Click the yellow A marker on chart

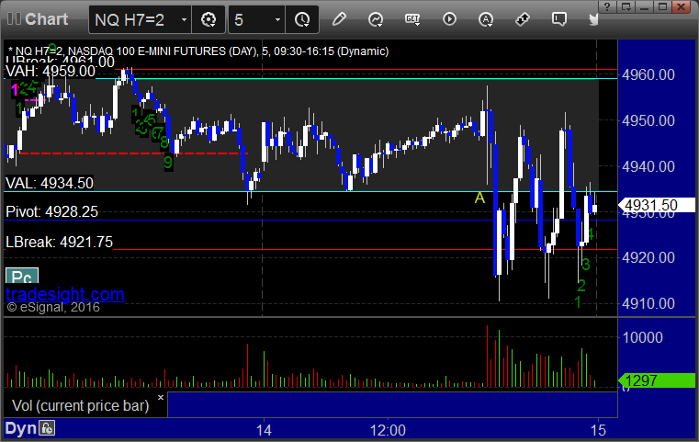click(x=479, y=198)
